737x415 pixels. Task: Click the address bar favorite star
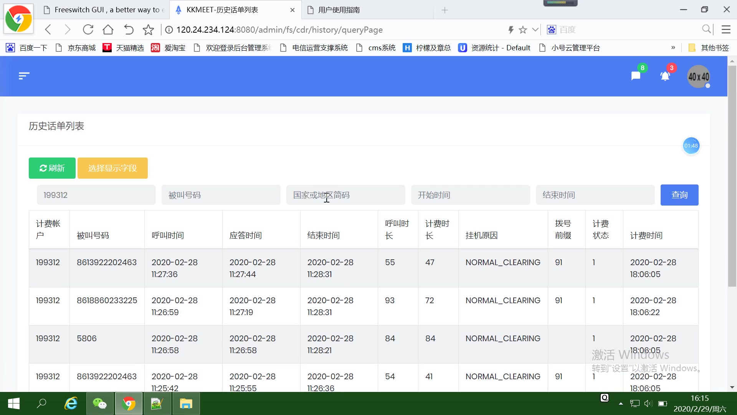523,30
